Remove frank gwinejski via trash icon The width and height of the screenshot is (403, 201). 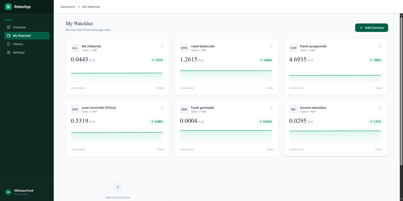point(271,108)
